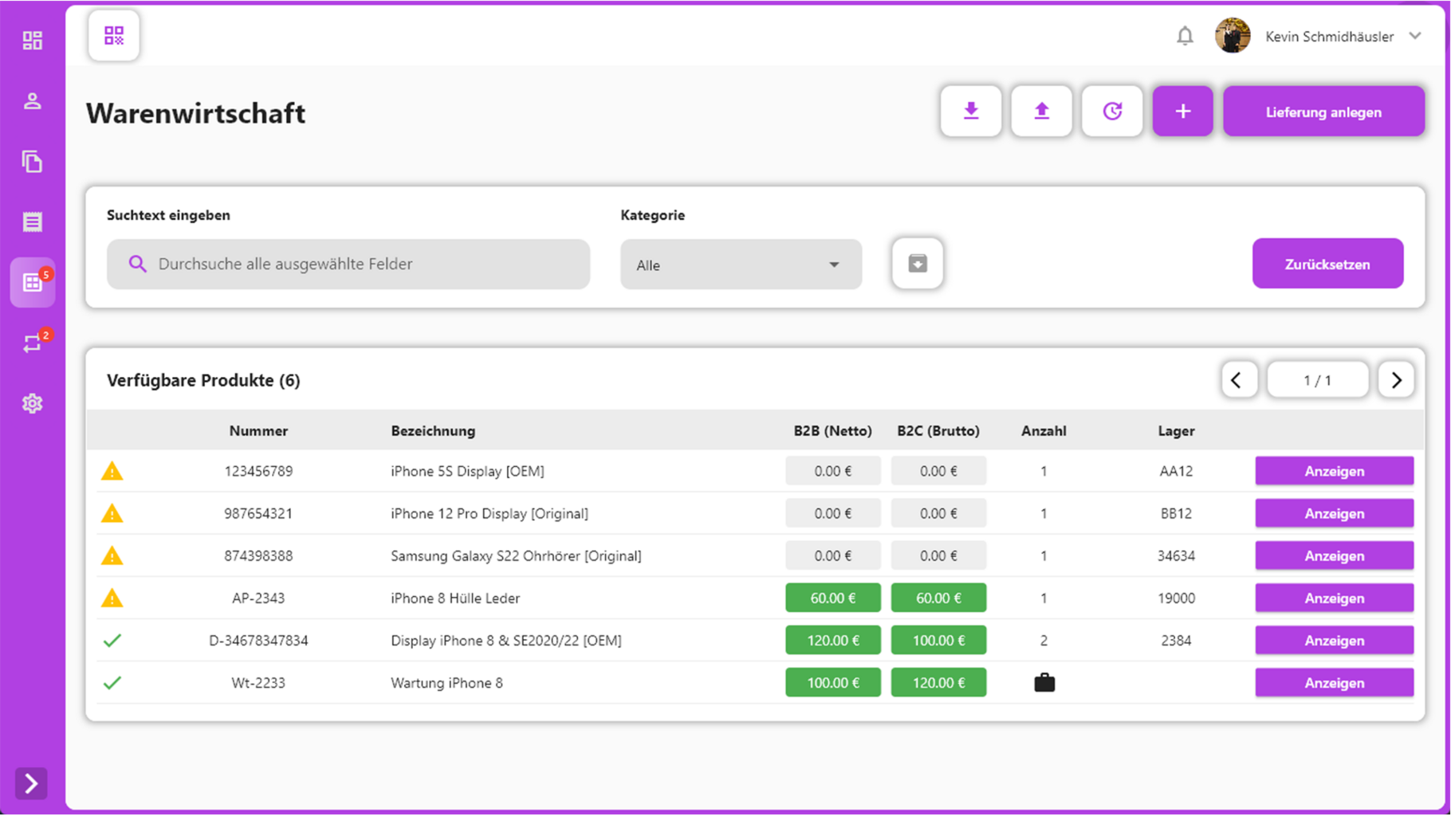The image size is (1451, 816).
Task: Open settings gear in sidebar
Action: click(x=33, y=404)
